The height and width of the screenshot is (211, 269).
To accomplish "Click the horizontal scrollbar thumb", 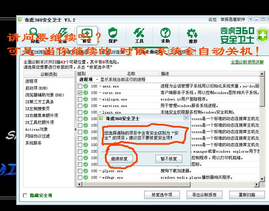I will point(136,184).
